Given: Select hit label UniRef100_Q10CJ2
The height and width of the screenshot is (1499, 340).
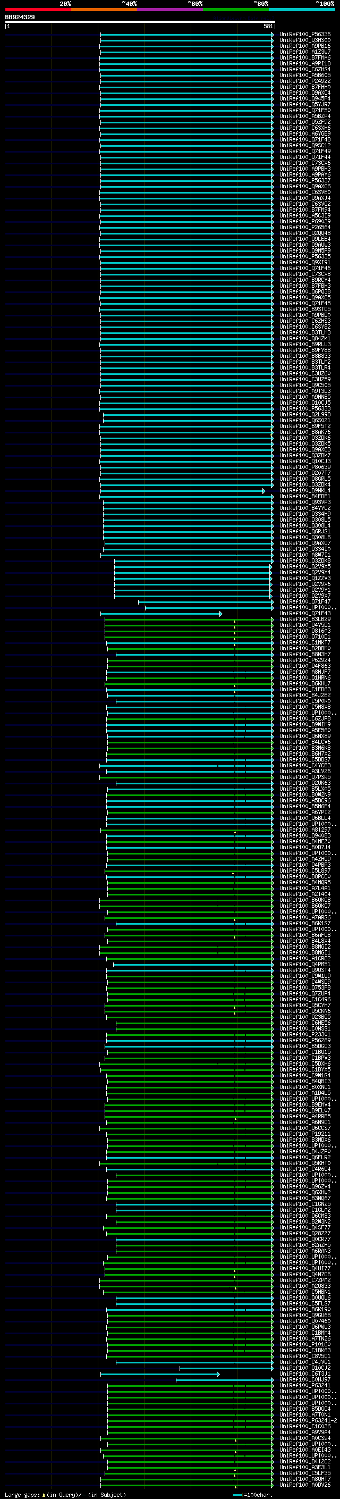Looking at the screenshot, I should pyautogui.click(x=305, y=1369).
